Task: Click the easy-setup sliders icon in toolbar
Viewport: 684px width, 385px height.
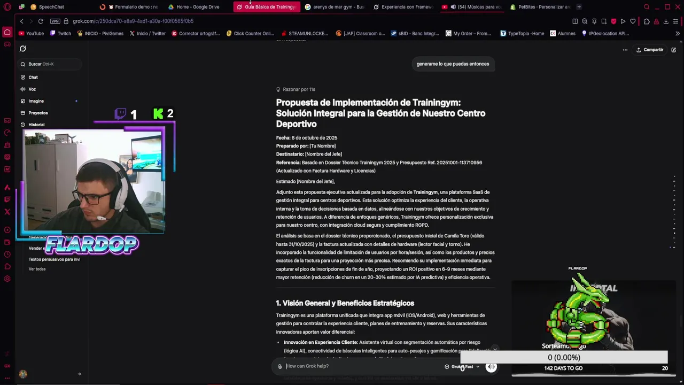Action: click(x=676, y=21)
